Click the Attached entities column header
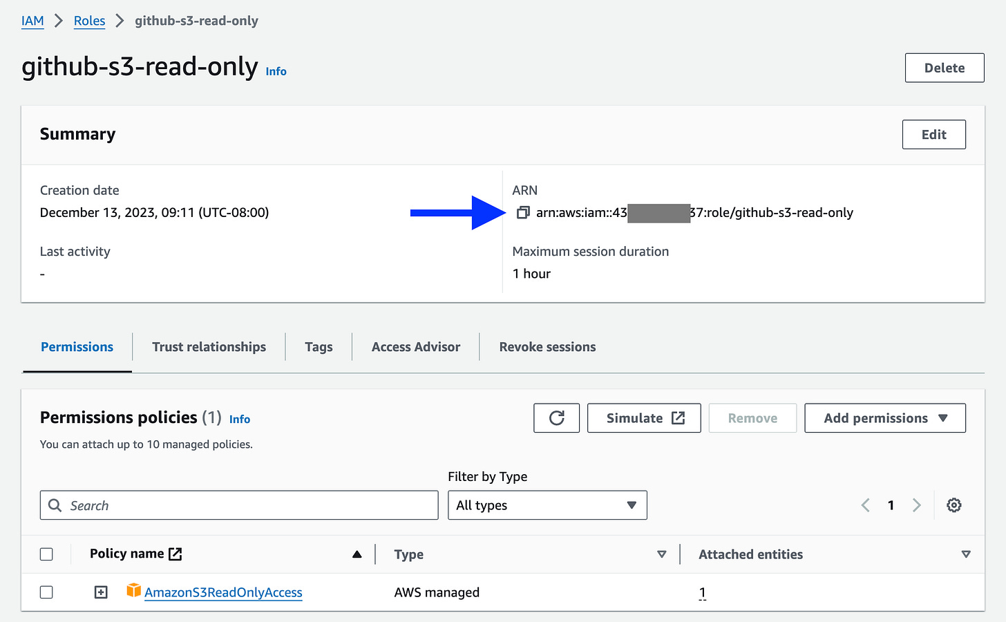 [x=751, y=554]
